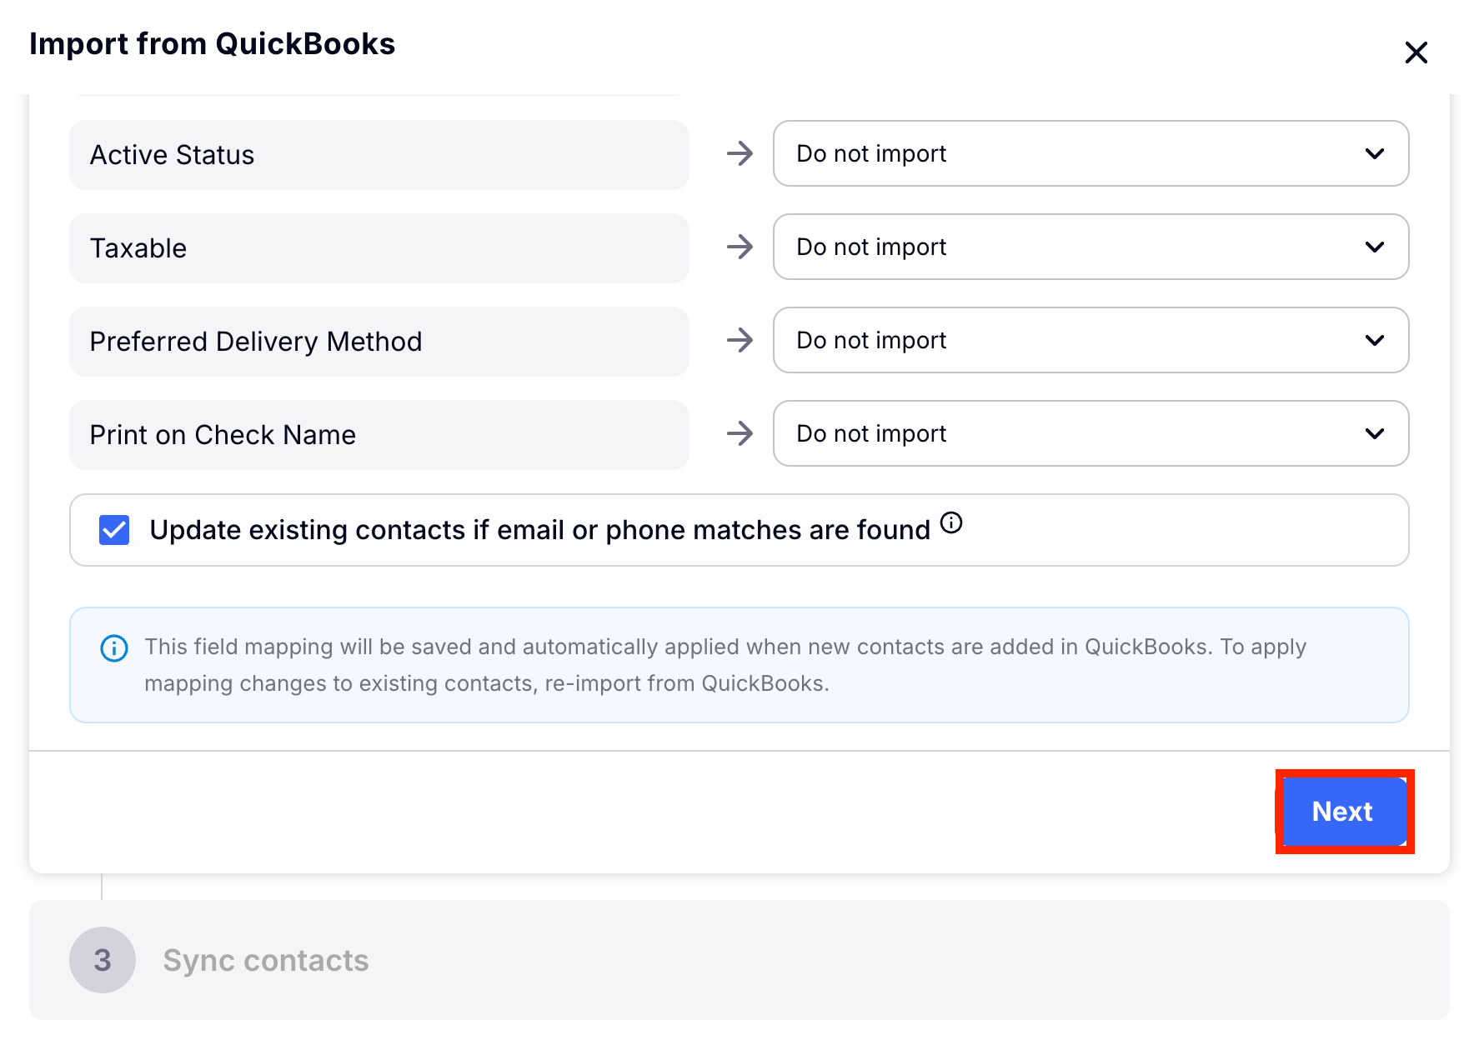The height and width of the screenshot is (1045, 1484).
Task: Click the Update existing contacts label text
Action: point(539,530)
